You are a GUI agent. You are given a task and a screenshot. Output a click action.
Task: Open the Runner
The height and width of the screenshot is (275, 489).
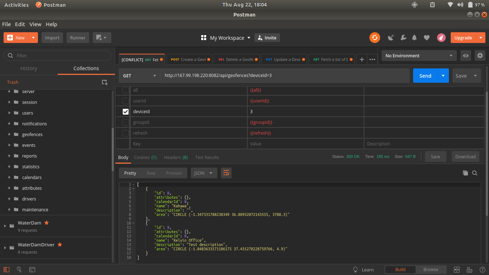coord(78,38)
